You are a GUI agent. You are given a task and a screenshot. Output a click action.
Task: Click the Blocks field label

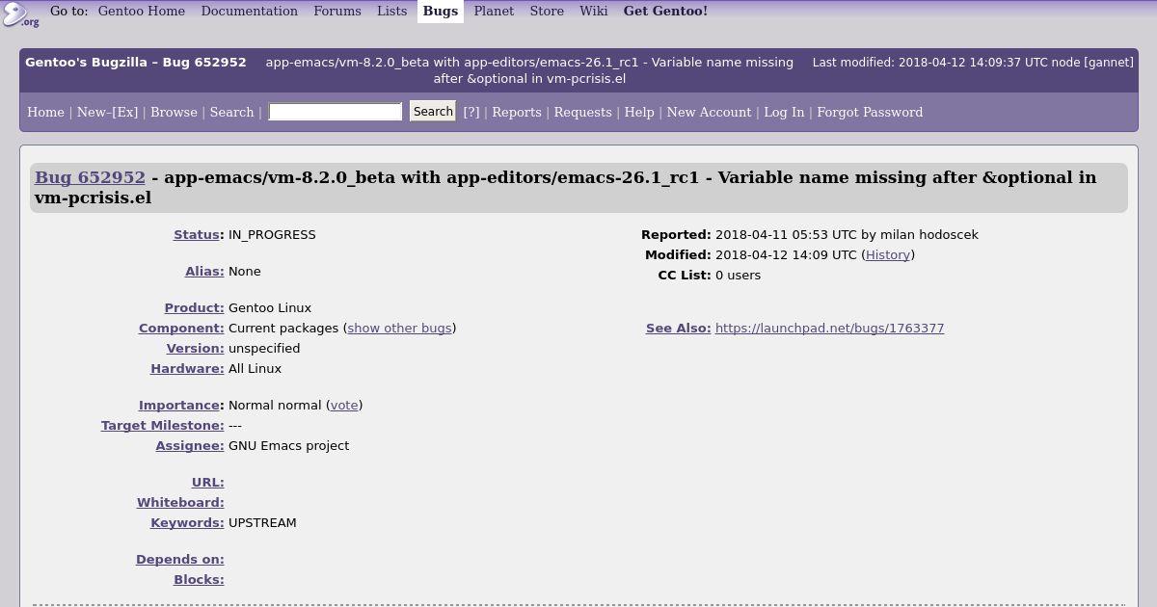199,579
